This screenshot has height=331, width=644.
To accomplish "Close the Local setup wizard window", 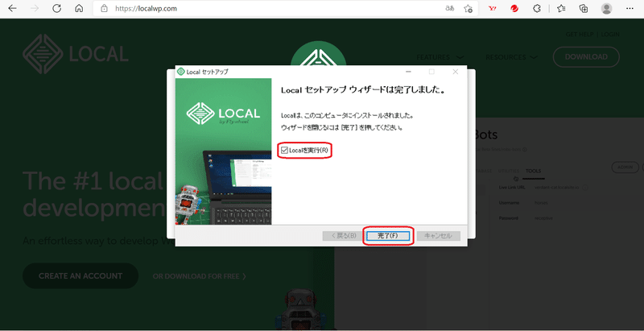I will pos(455,72).
